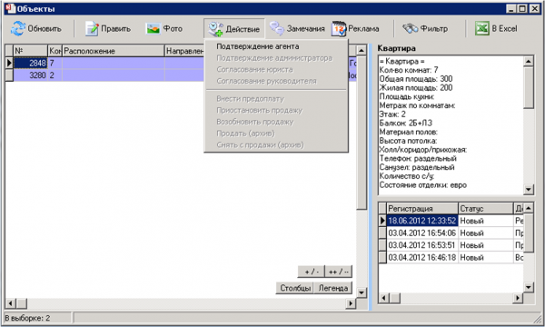
Task: Click the Легенда button
Action: coord(333,288)
